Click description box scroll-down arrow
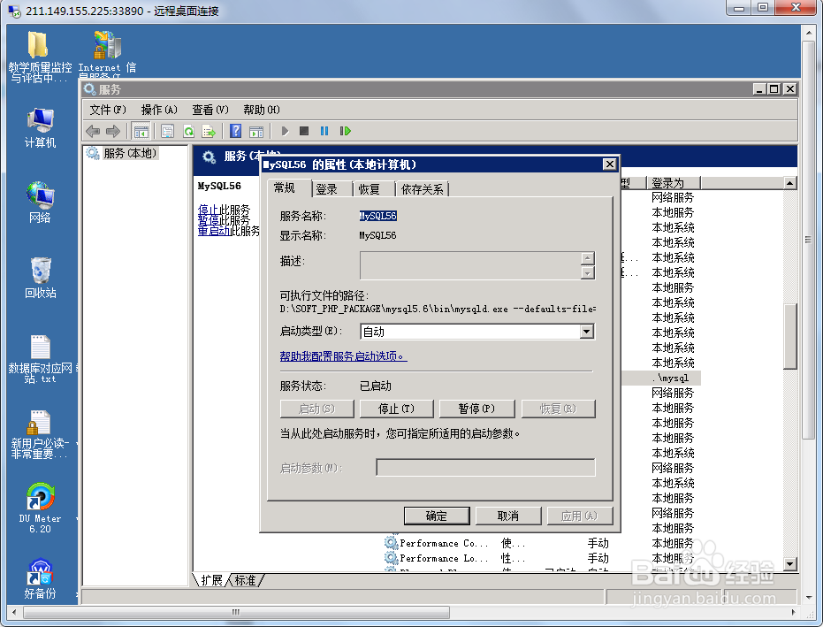 click(x=588, y=272)
